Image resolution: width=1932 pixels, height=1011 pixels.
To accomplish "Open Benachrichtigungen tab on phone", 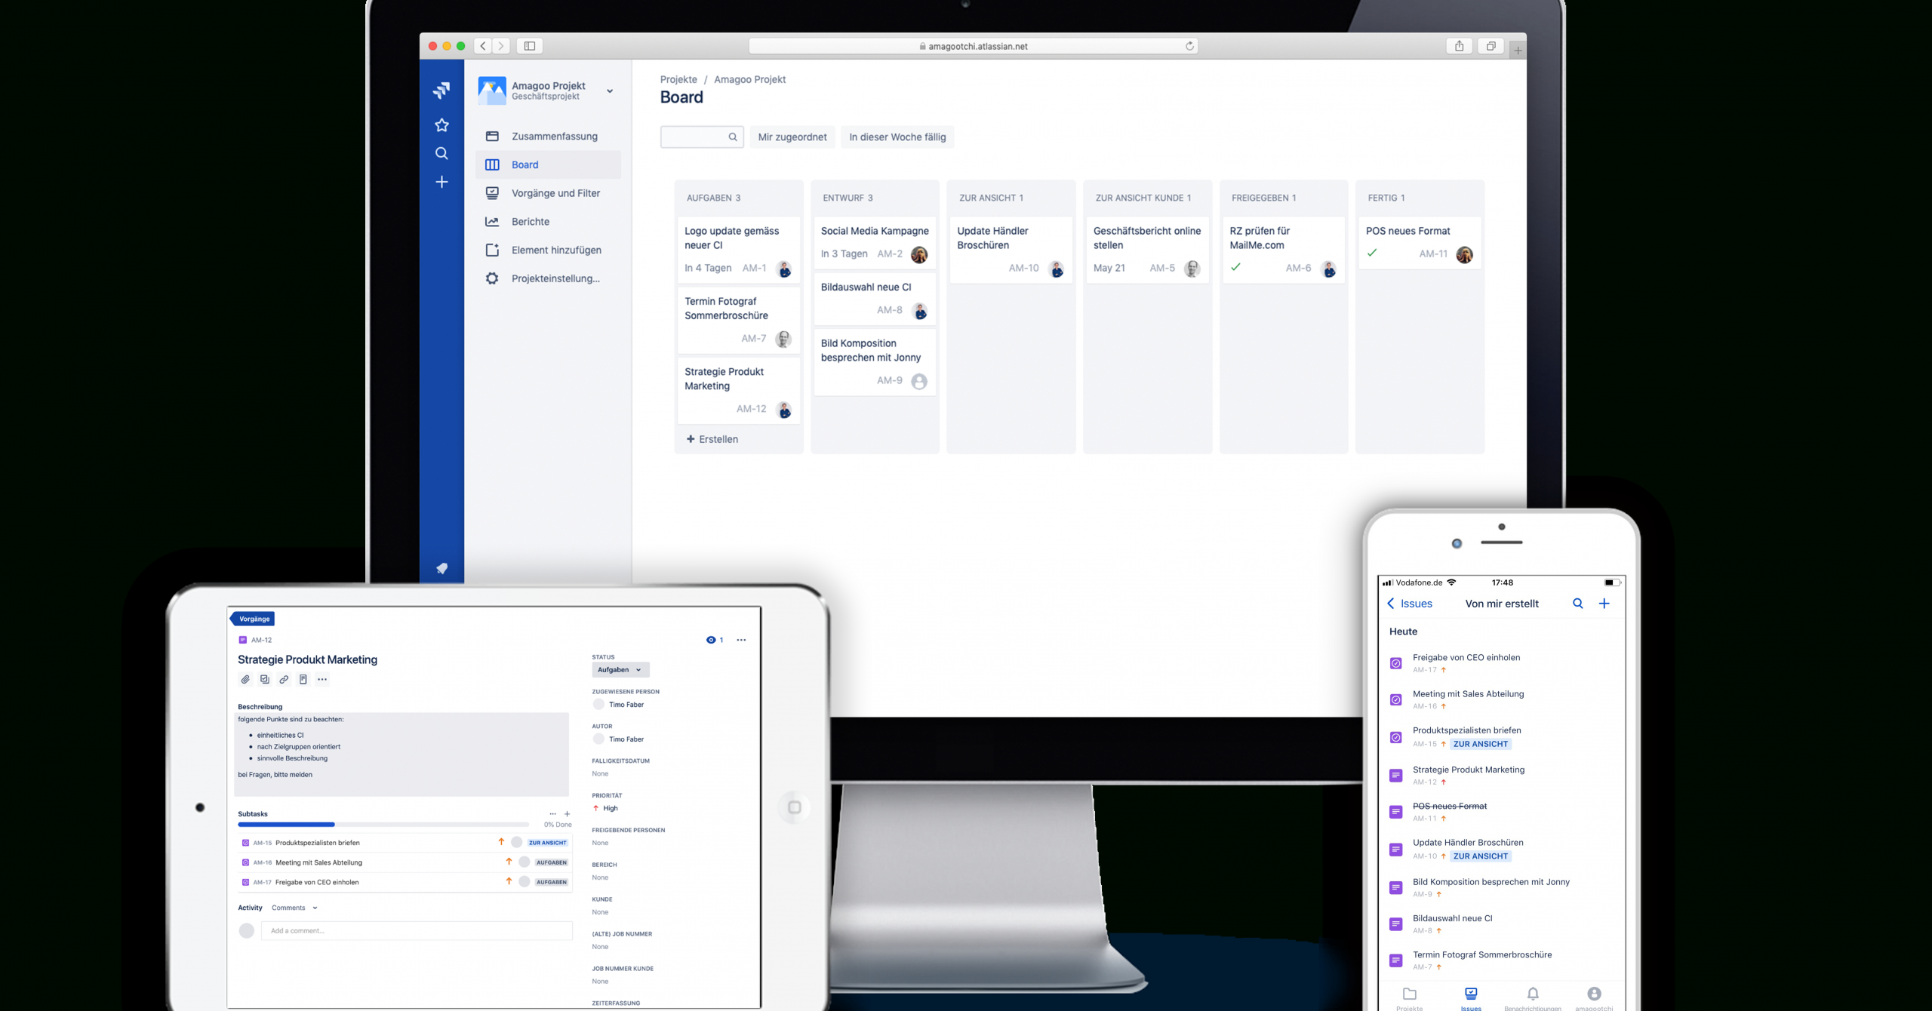I will [1532, 999].
